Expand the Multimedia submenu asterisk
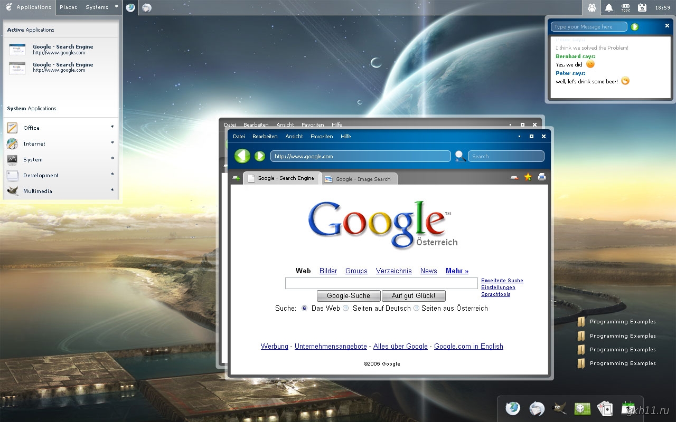The image size is (676, 422). tap(112, 191)
